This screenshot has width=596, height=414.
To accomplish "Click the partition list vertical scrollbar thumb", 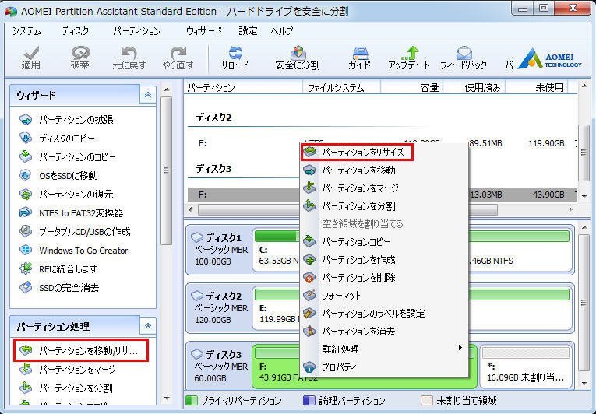I will [x=584, y=153].
